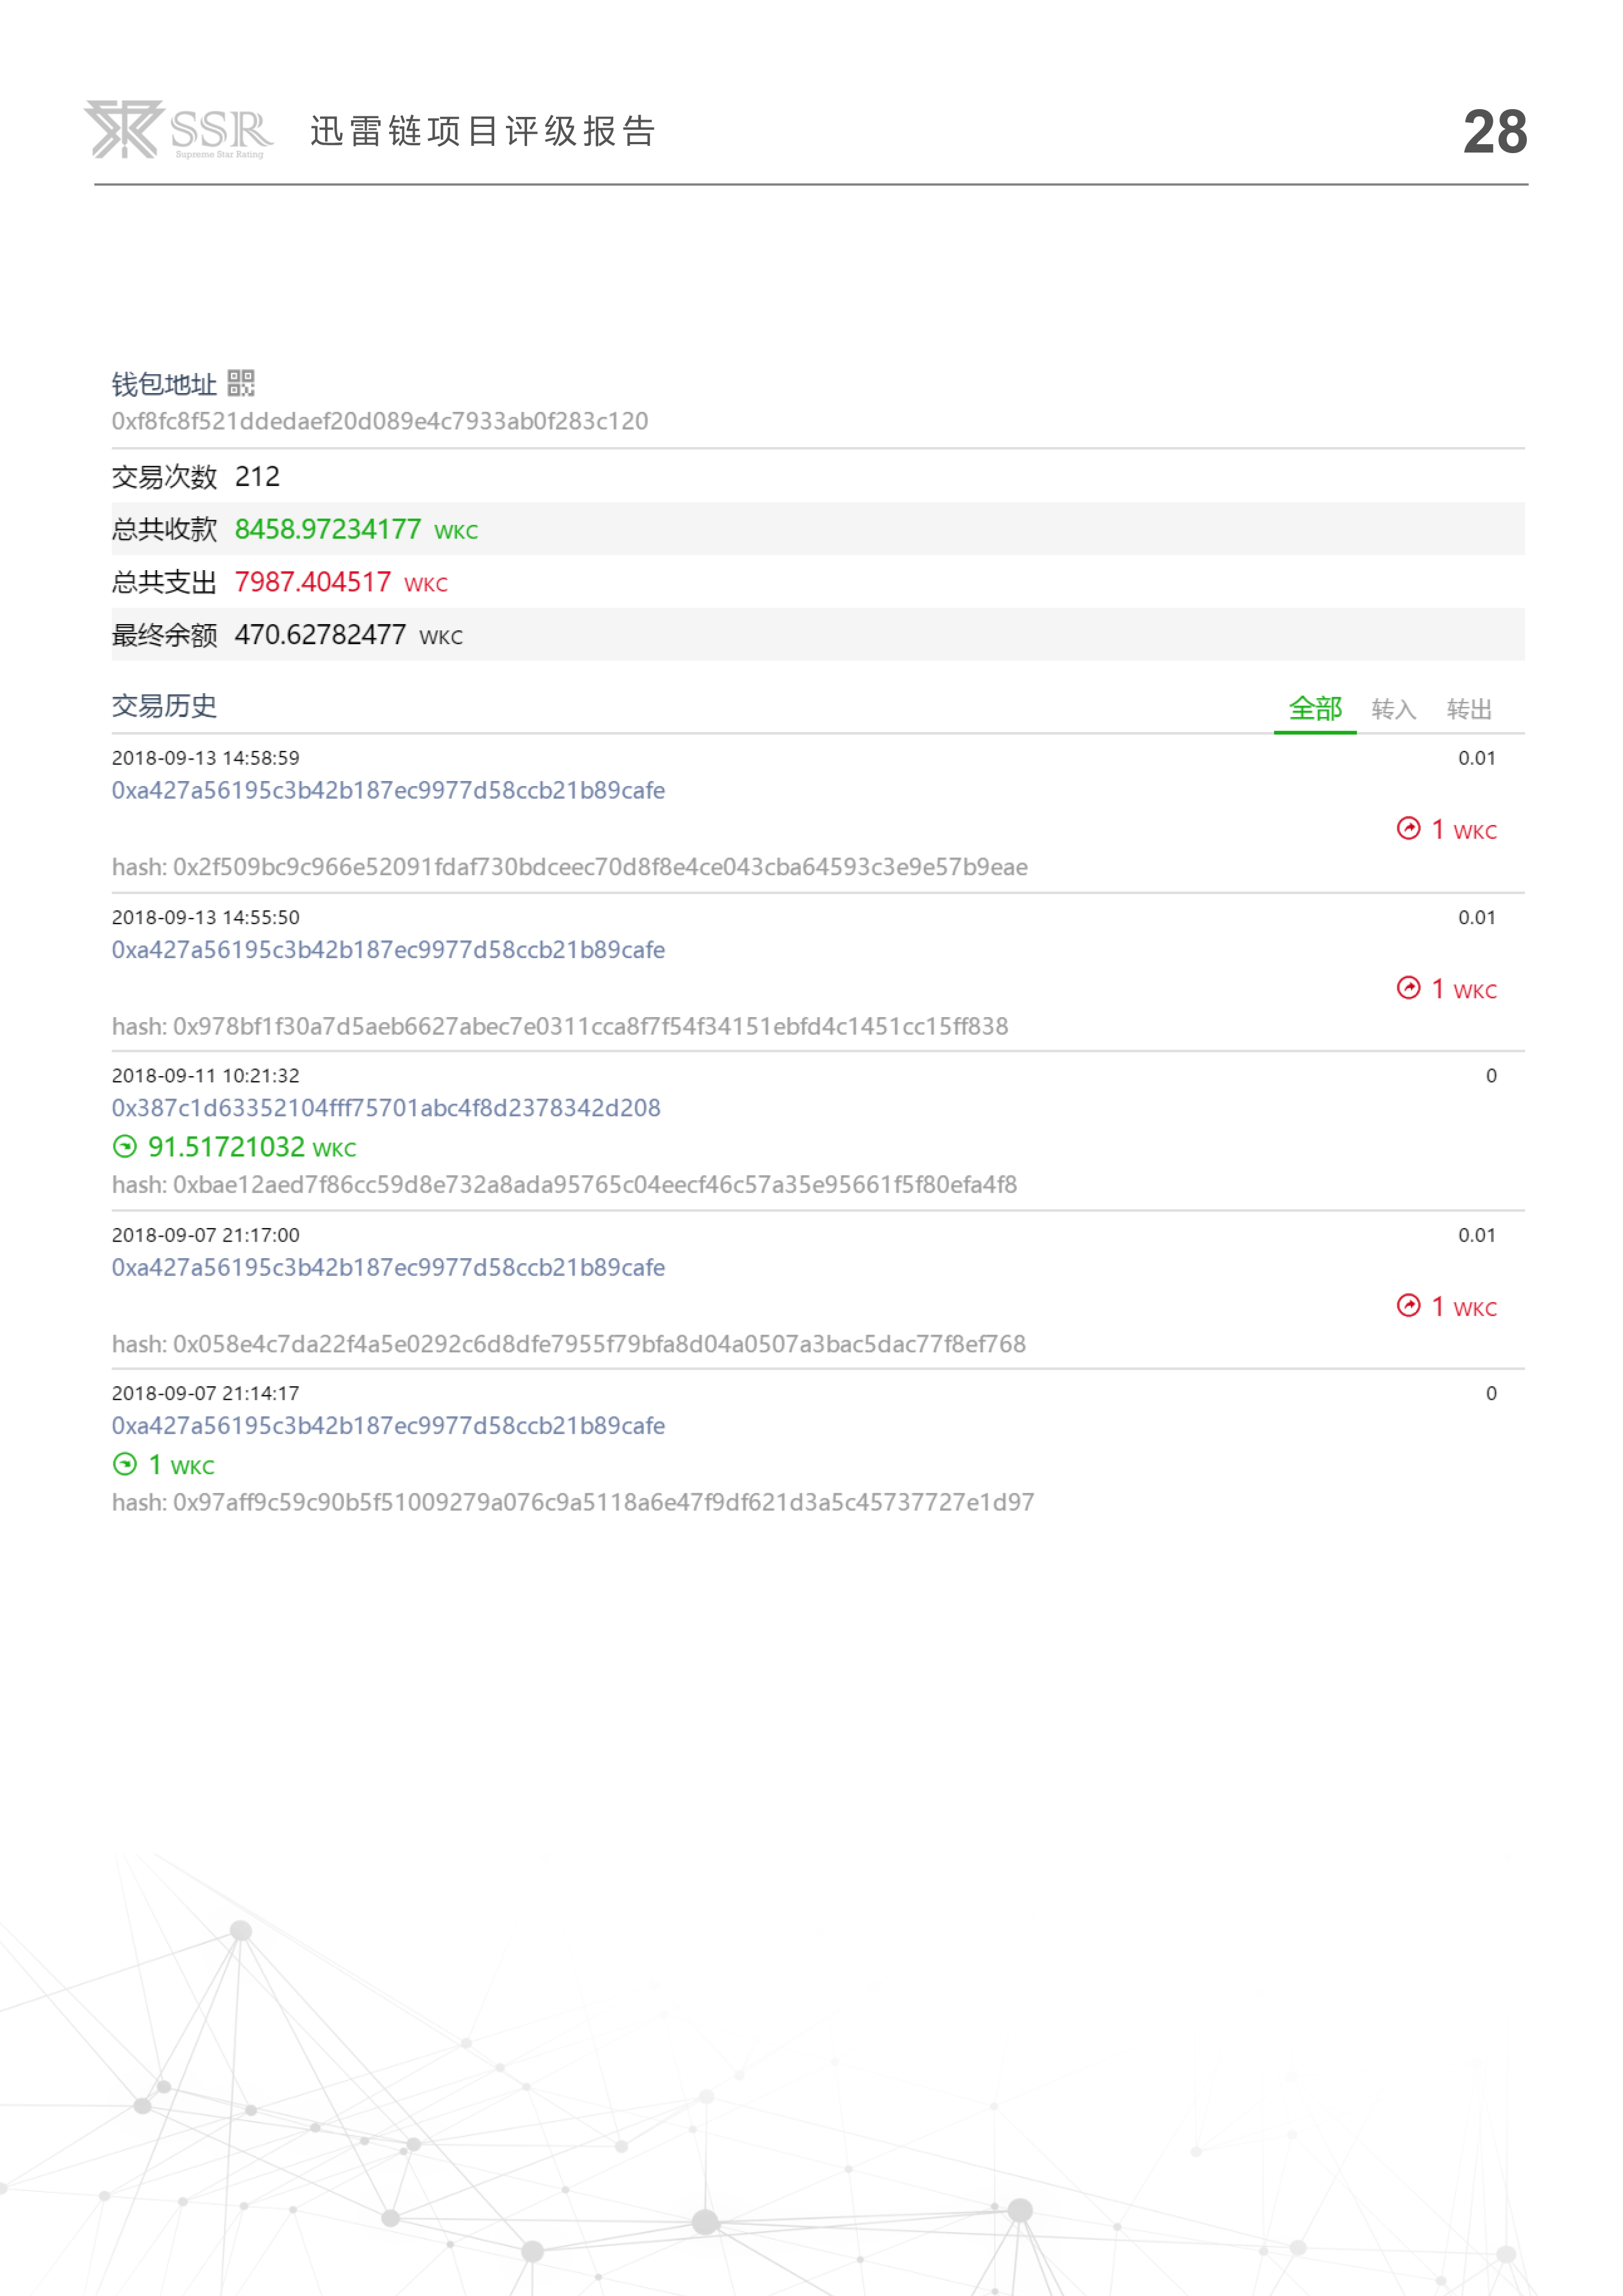Image resolution: width=1623 pixels, height=2296 pixels.
Task: Switch to the 转出 tab
Action: pyautogui.click(x=1469, y=709)
